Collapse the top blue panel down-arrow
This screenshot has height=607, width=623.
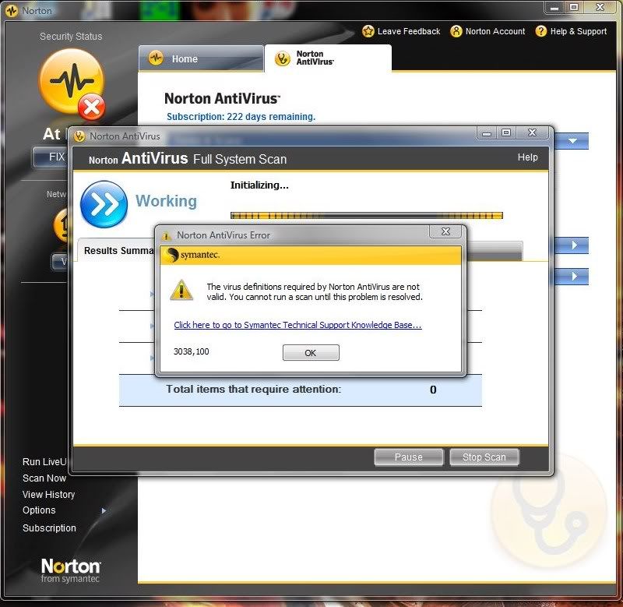click(572, 141)
